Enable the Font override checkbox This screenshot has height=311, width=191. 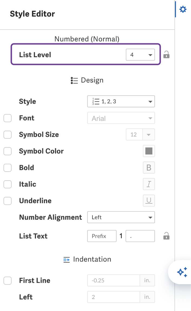point(7,118)
